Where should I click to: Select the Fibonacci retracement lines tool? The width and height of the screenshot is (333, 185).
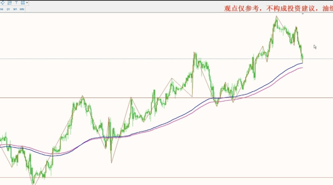tap(10, 2)
